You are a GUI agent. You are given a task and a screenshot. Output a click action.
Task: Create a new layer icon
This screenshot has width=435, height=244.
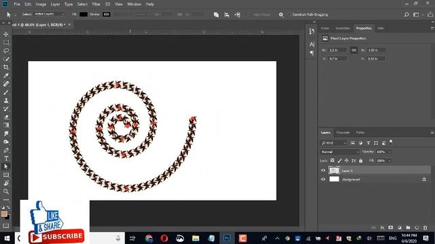417,228
